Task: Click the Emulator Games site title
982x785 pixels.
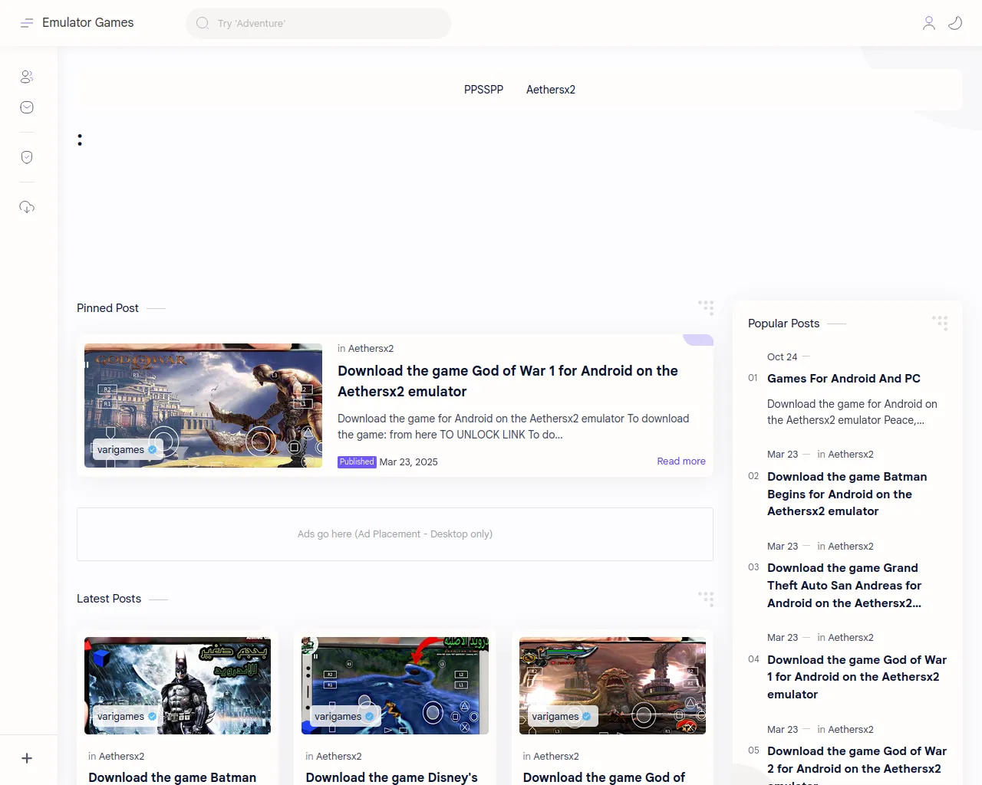Action: [87, 23]
